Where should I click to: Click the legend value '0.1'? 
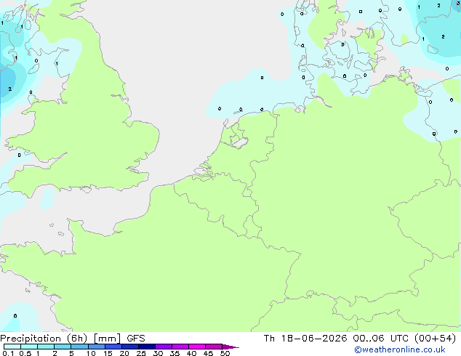click(x=8, y=353)
